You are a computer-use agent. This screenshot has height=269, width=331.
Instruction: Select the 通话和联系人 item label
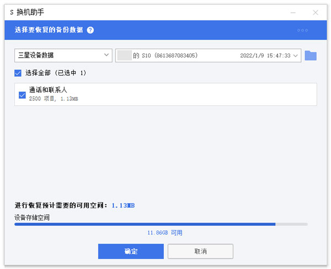48,90
